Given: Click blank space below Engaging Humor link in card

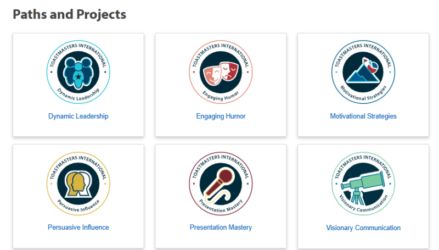Looking at the screenshot, I should [x=221, y=129].
